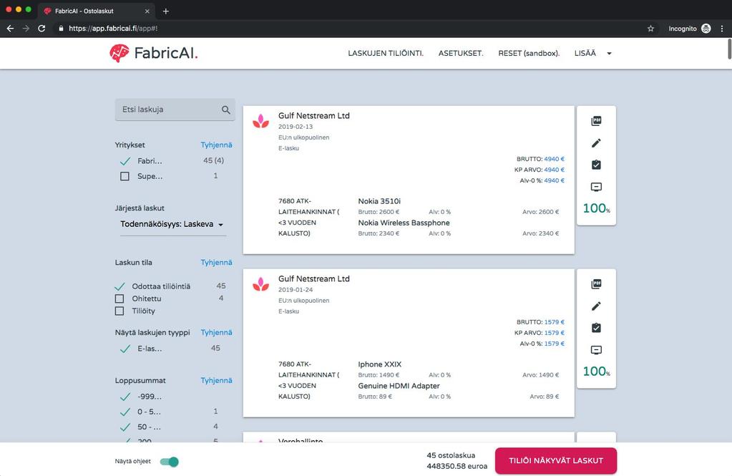Click Tyhjennä next to Laskun tila
The image size is (732, 476).
tap(216, 263)
